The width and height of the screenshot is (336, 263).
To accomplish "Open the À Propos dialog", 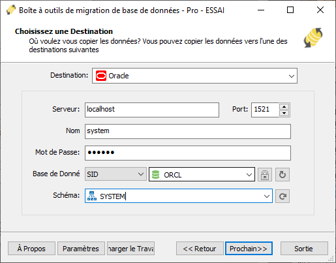I will pyautogui.click(x=31, y=248).
